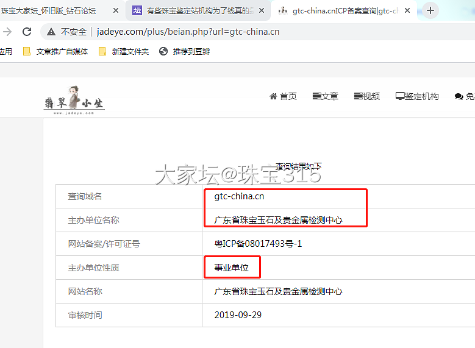Open the 鉴定机构 navigation menu item

pos(417,96)
